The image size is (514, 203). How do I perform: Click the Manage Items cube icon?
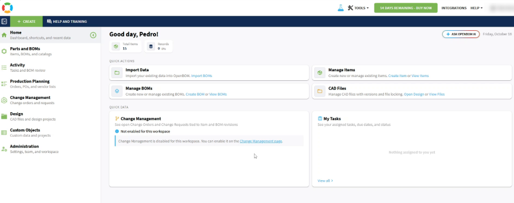(320, 73)
